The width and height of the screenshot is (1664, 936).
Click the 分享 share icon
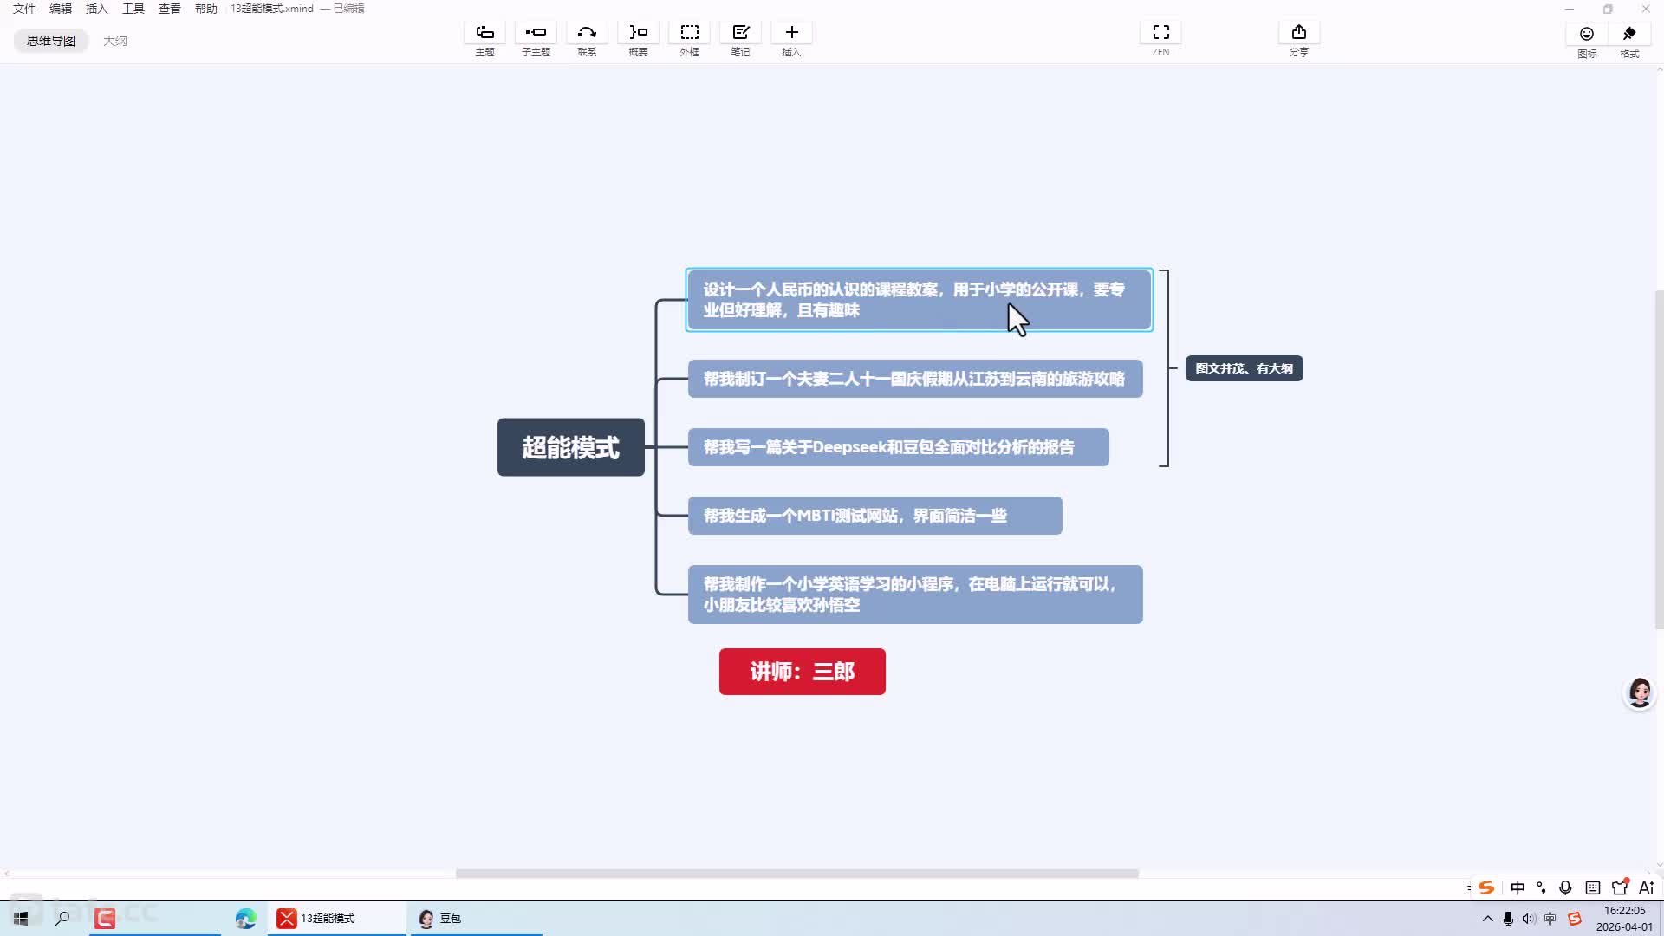pos(1298,33)
